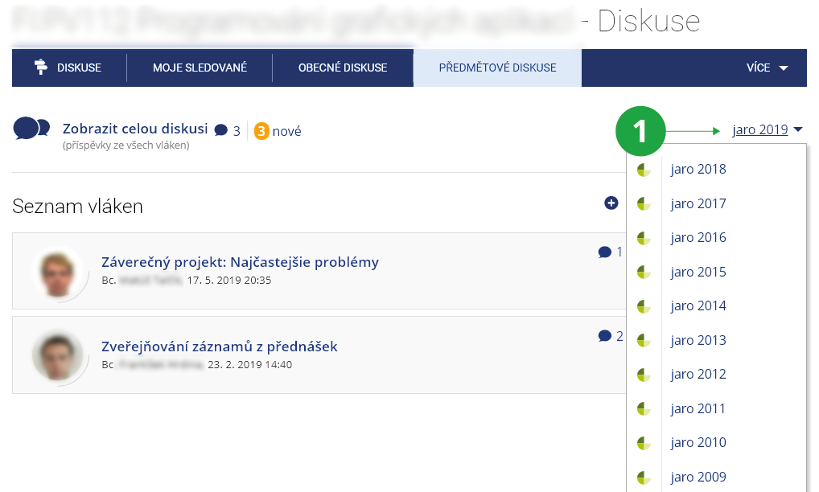Open thread Zveřejňování záznamů z přednášek

(x=219, y=346)
